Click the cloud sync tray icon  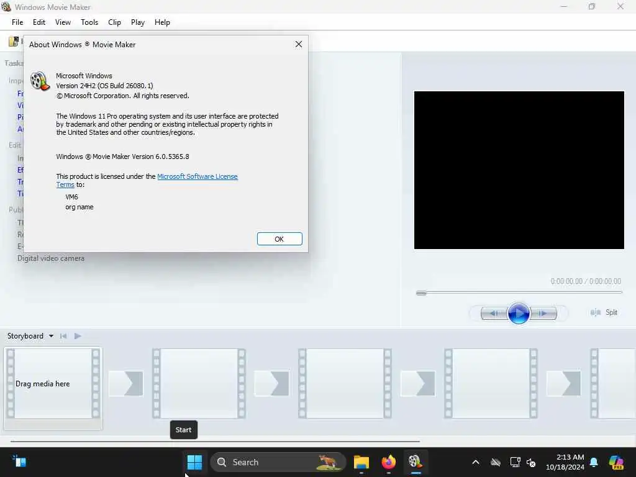click(495, 462)
